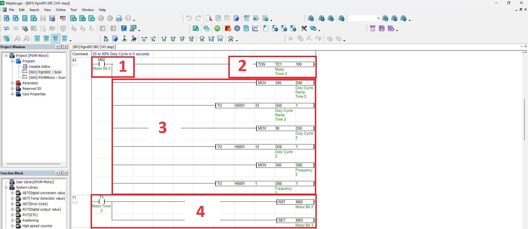Select the F5 normally open contact tool
528x229 pixels.
[x=164, y=39]
